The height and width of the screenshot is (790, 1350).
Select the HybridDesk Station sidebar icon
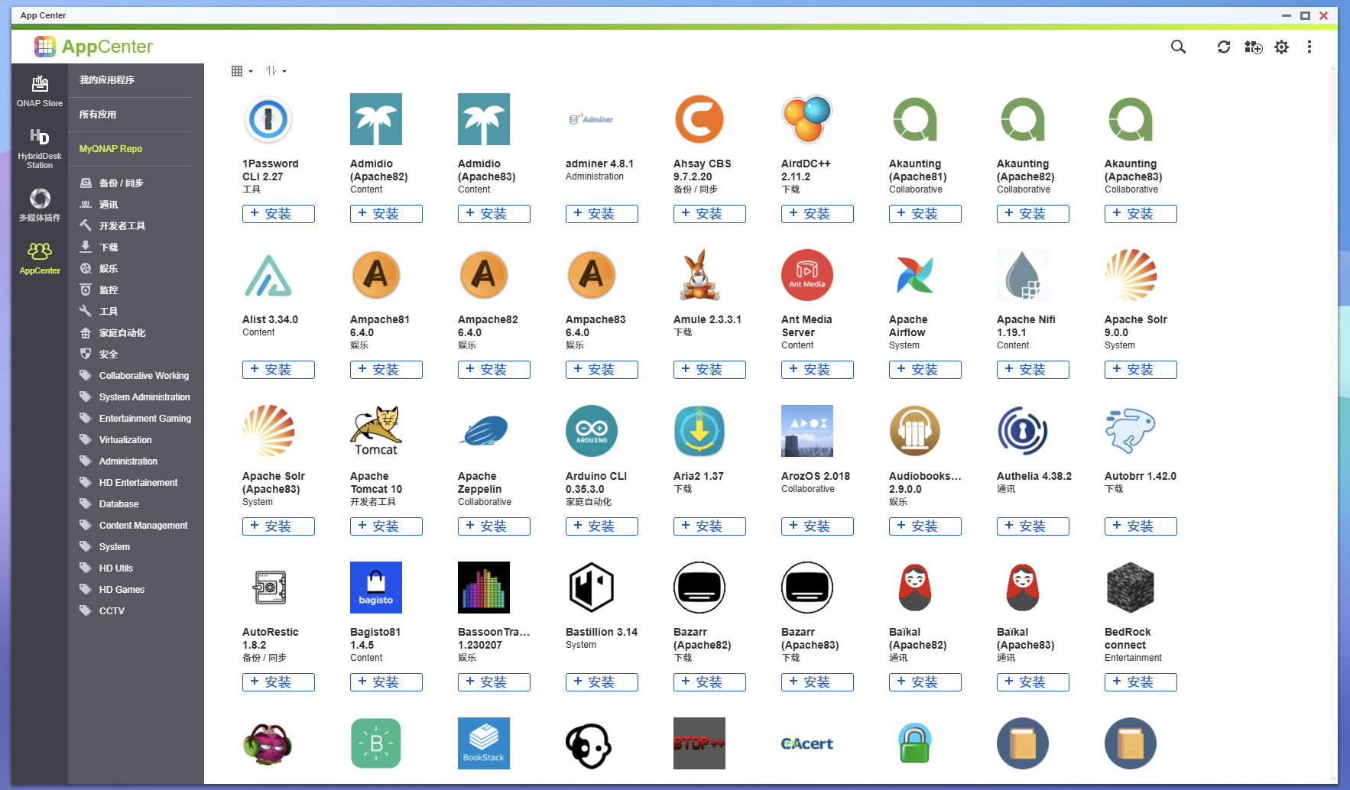tap(40, 148)
